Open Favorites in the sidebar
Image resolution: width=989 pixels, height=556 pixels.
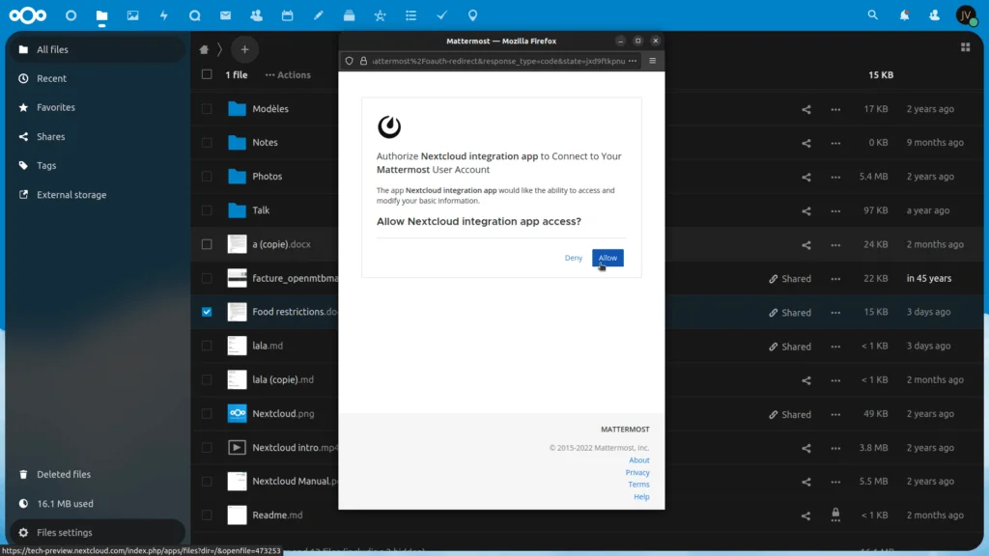[98, 107]
